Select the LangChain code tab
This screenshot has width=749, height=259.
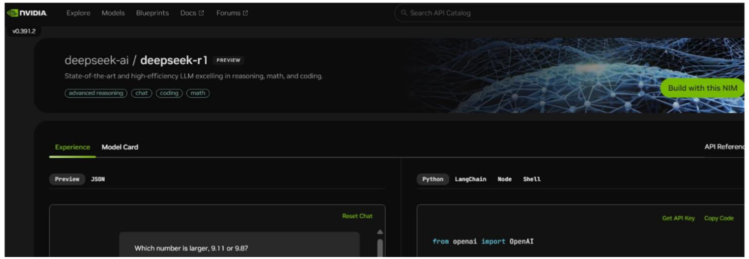pyautogui.click(x=470, y=179)
